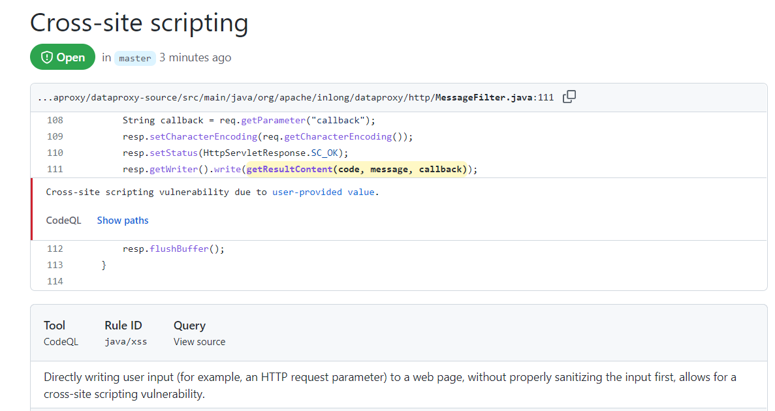
Task: Copy the MessageFilter.java file path icon
Action: click(569, 97)
